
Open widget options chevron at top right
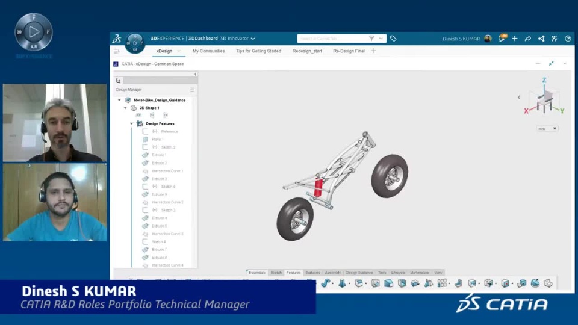click(x=565, y=64)
